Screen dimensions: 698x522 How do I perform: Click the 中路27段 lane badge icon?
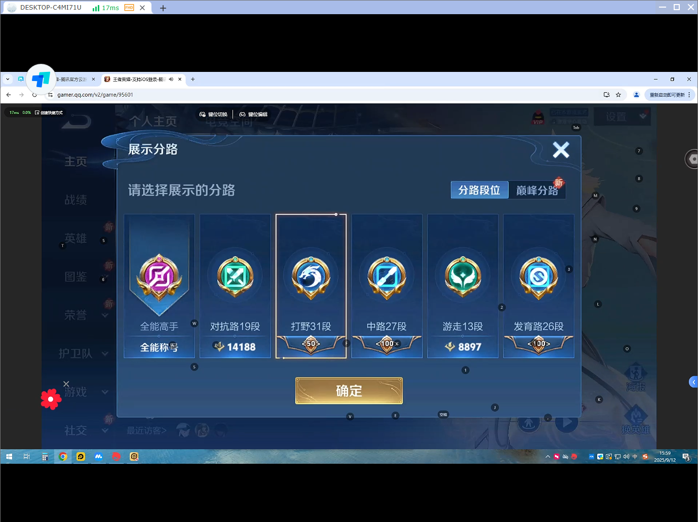click(387, 276)
